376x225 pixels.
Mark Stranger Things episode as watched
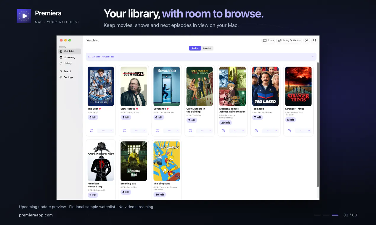[289, 131]
